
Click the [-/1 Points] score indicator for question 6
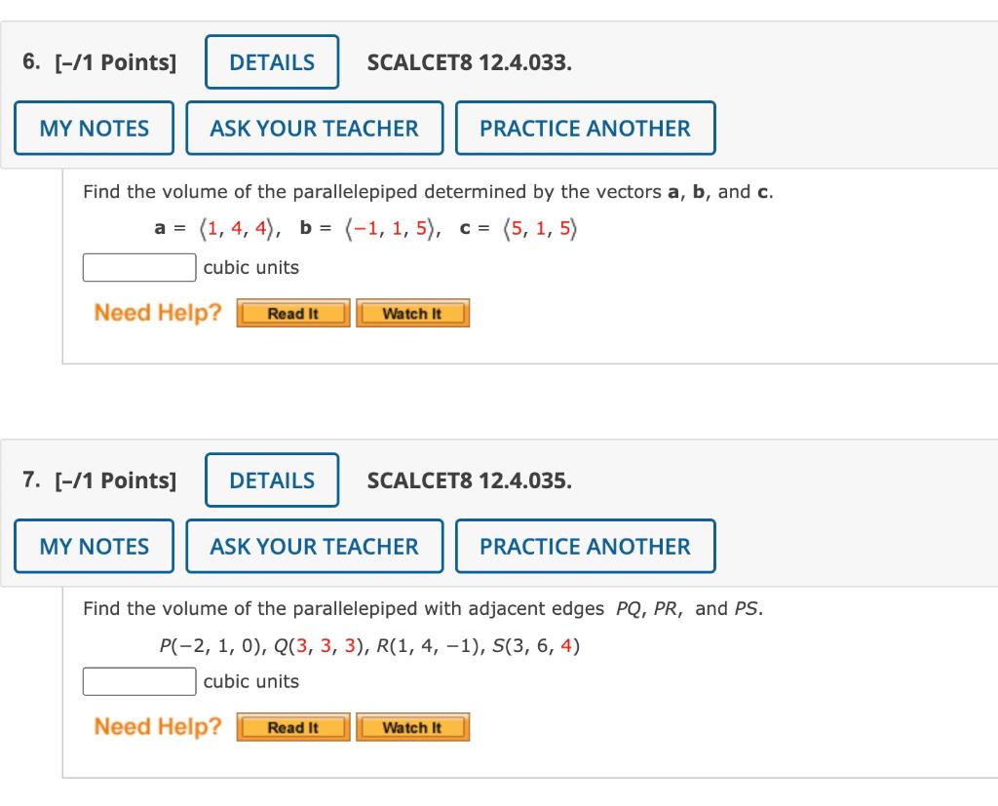coord(115,61)
